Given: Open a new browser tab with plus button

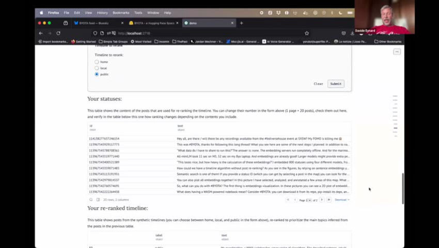Looking at the screenshot, I should [241, 23].
